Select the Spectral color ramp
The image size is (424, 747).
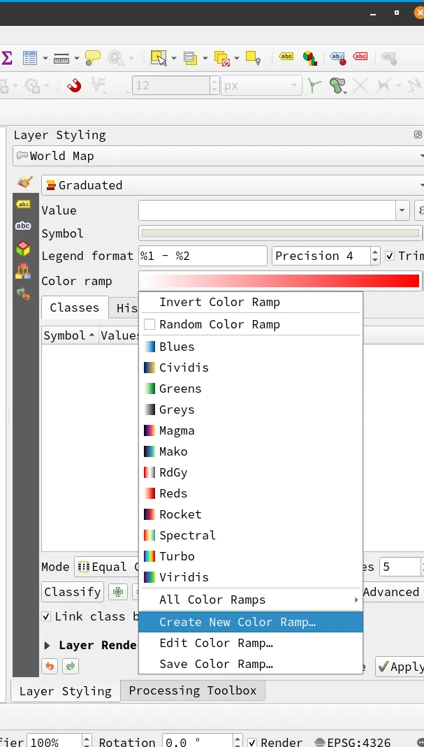[251, 535]
